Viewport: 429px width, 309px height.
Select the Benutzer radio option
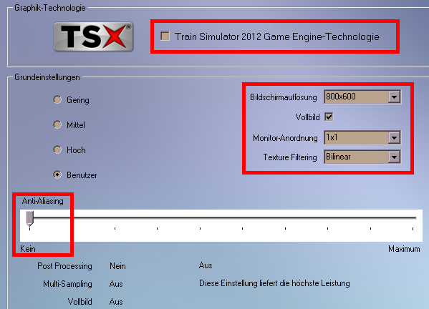(57, 175)
